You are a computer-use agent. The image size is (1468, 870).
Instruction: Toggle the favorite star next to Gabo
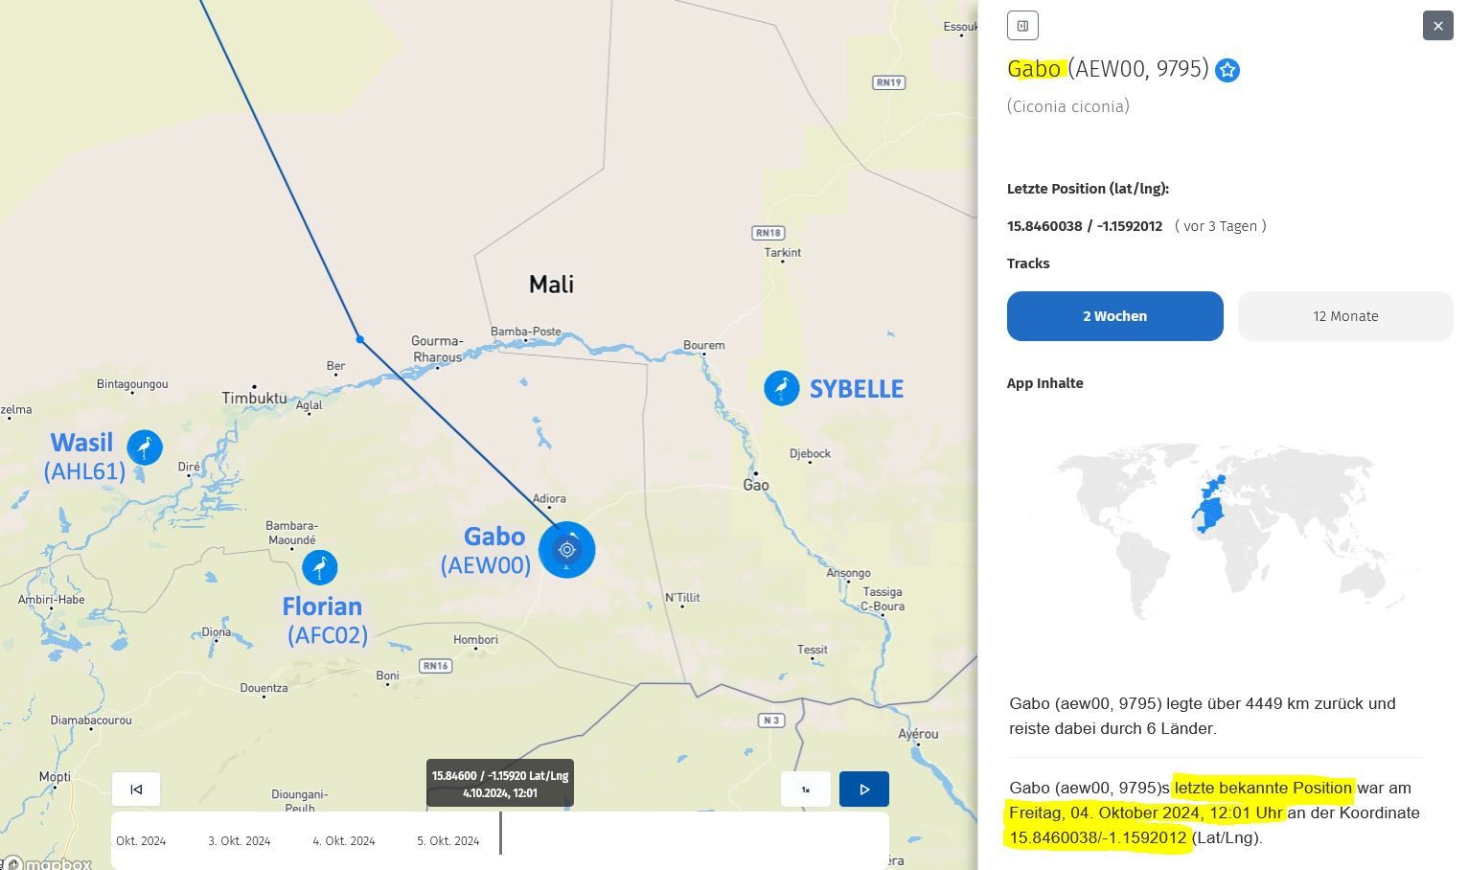coord(1227,70)
